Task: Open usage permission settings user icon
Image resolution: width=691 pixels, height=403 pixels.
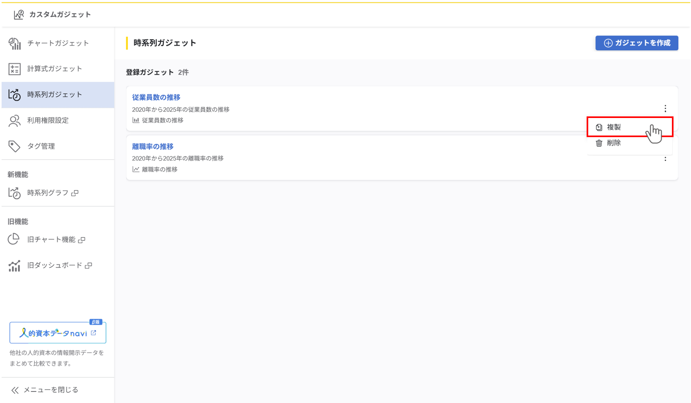Action: 15,121
